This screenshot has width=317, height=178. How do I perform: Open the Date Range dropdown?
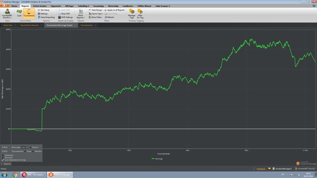click(96, 10)
